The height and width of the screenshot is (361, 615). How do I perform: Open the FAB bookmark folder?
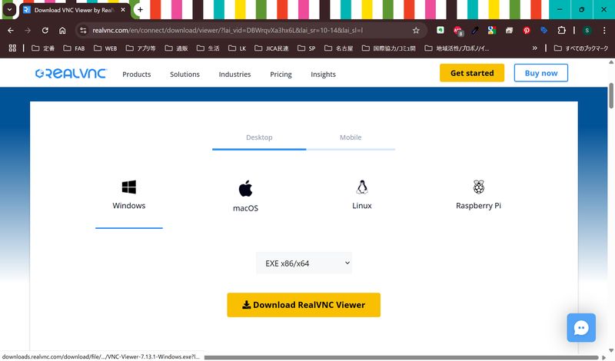click(x=74, y=48)
